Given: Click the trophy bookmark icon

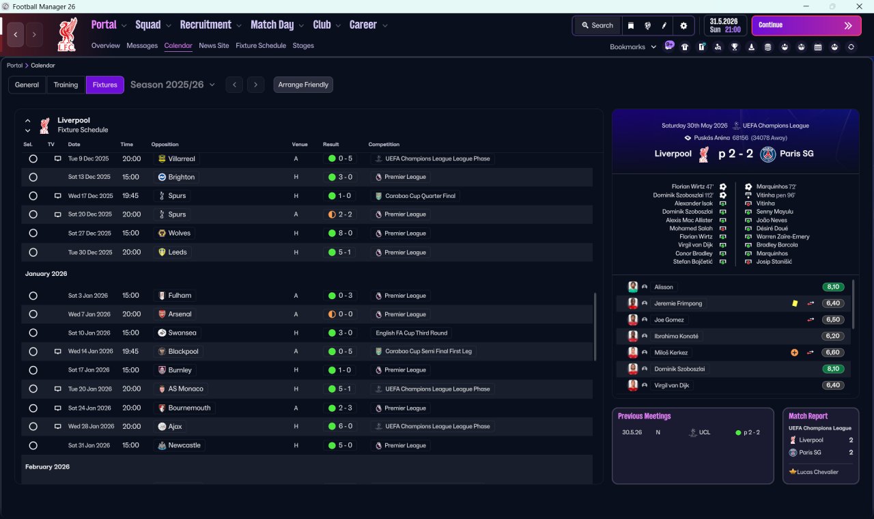Looking at the screenshot, I should click(735, 47).
